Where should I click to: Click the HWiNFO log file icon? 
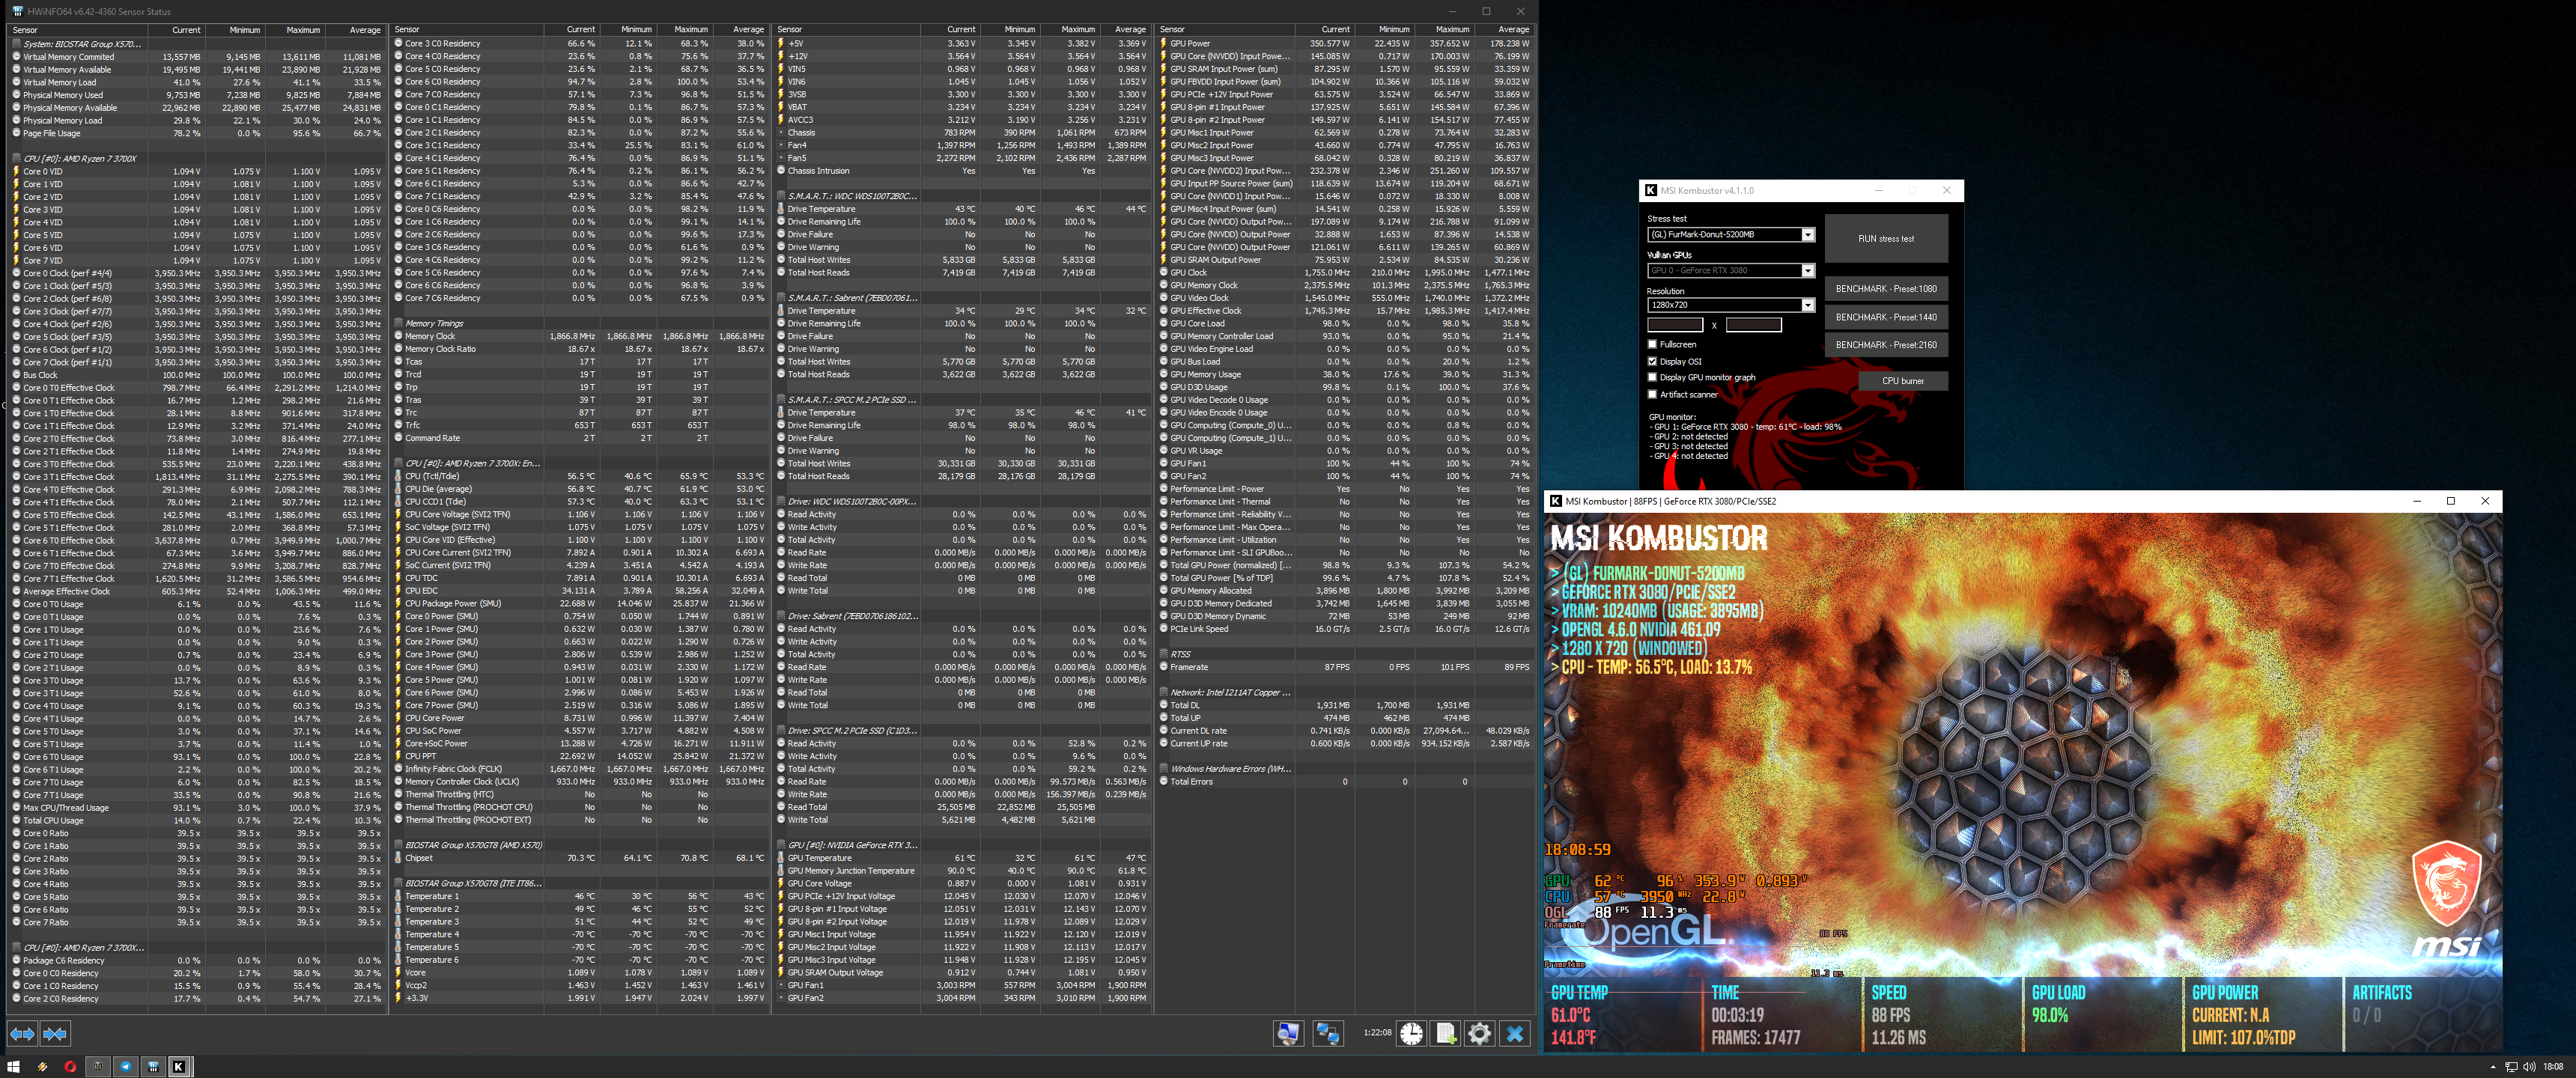click(1445, 1033)
